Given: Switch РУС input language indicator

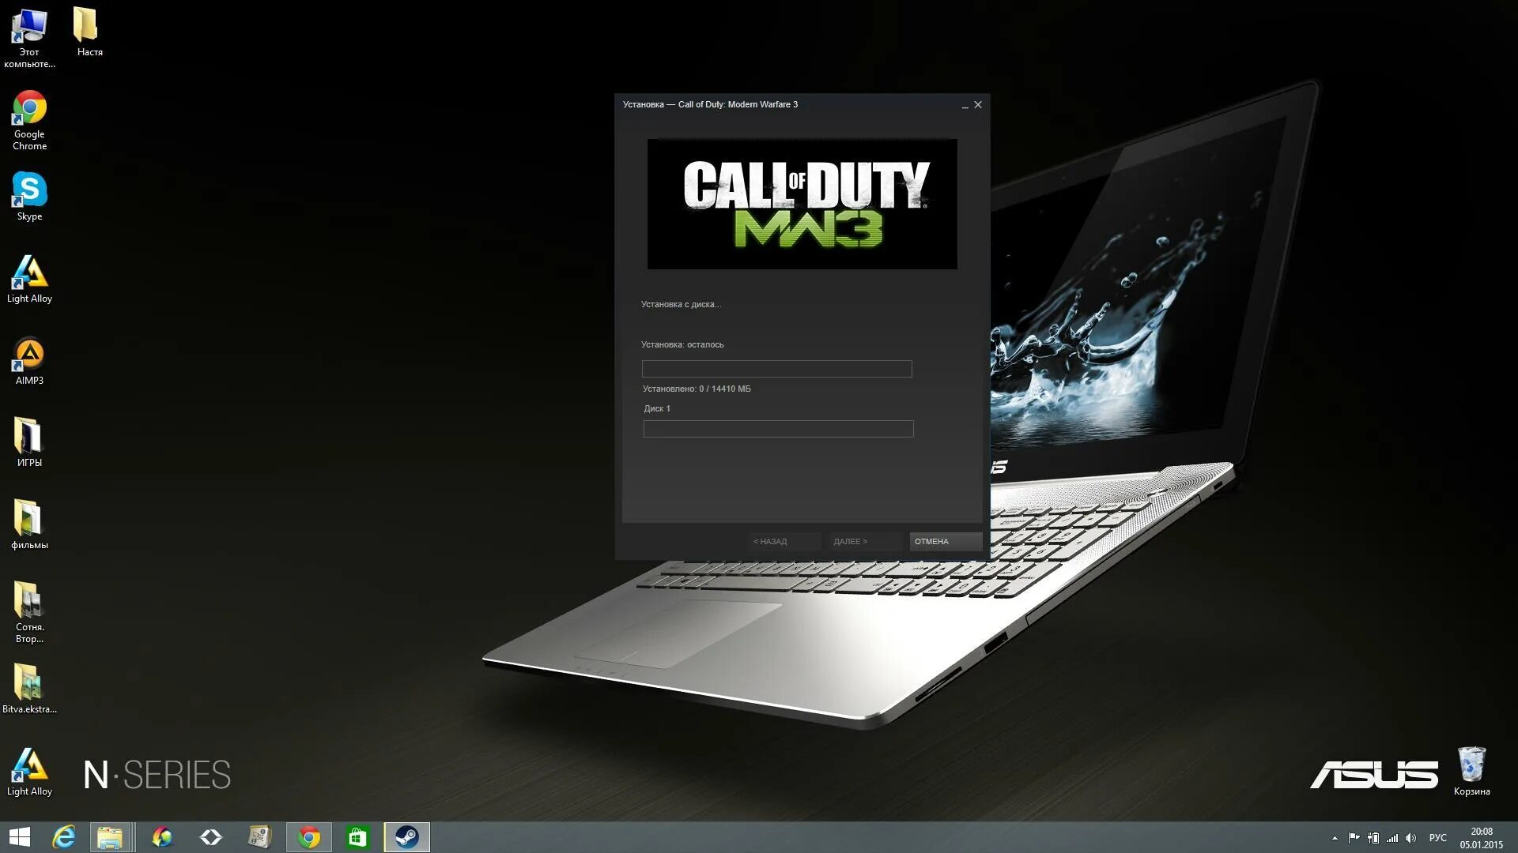Looking at the screenshot, I should (x=1437, y=838).
